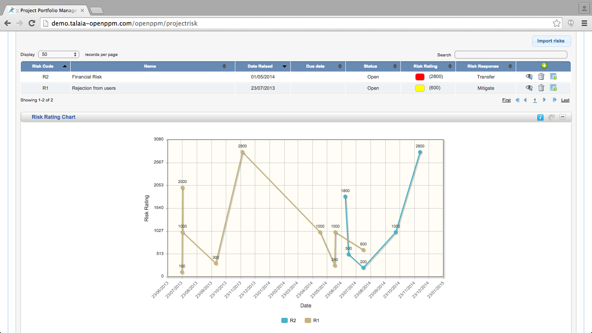Open the trash icon for Financial Risk
Screen dimensions: 592x333
541,77
